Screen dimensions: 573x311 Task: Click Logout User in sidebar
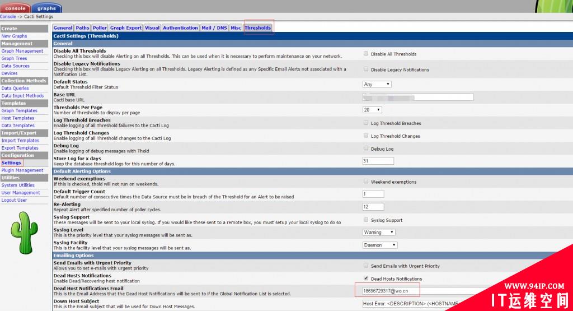[14, 200]
